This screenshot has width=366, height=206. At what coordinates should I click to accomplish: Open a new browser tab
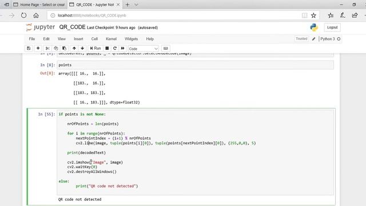pos(128,5)
